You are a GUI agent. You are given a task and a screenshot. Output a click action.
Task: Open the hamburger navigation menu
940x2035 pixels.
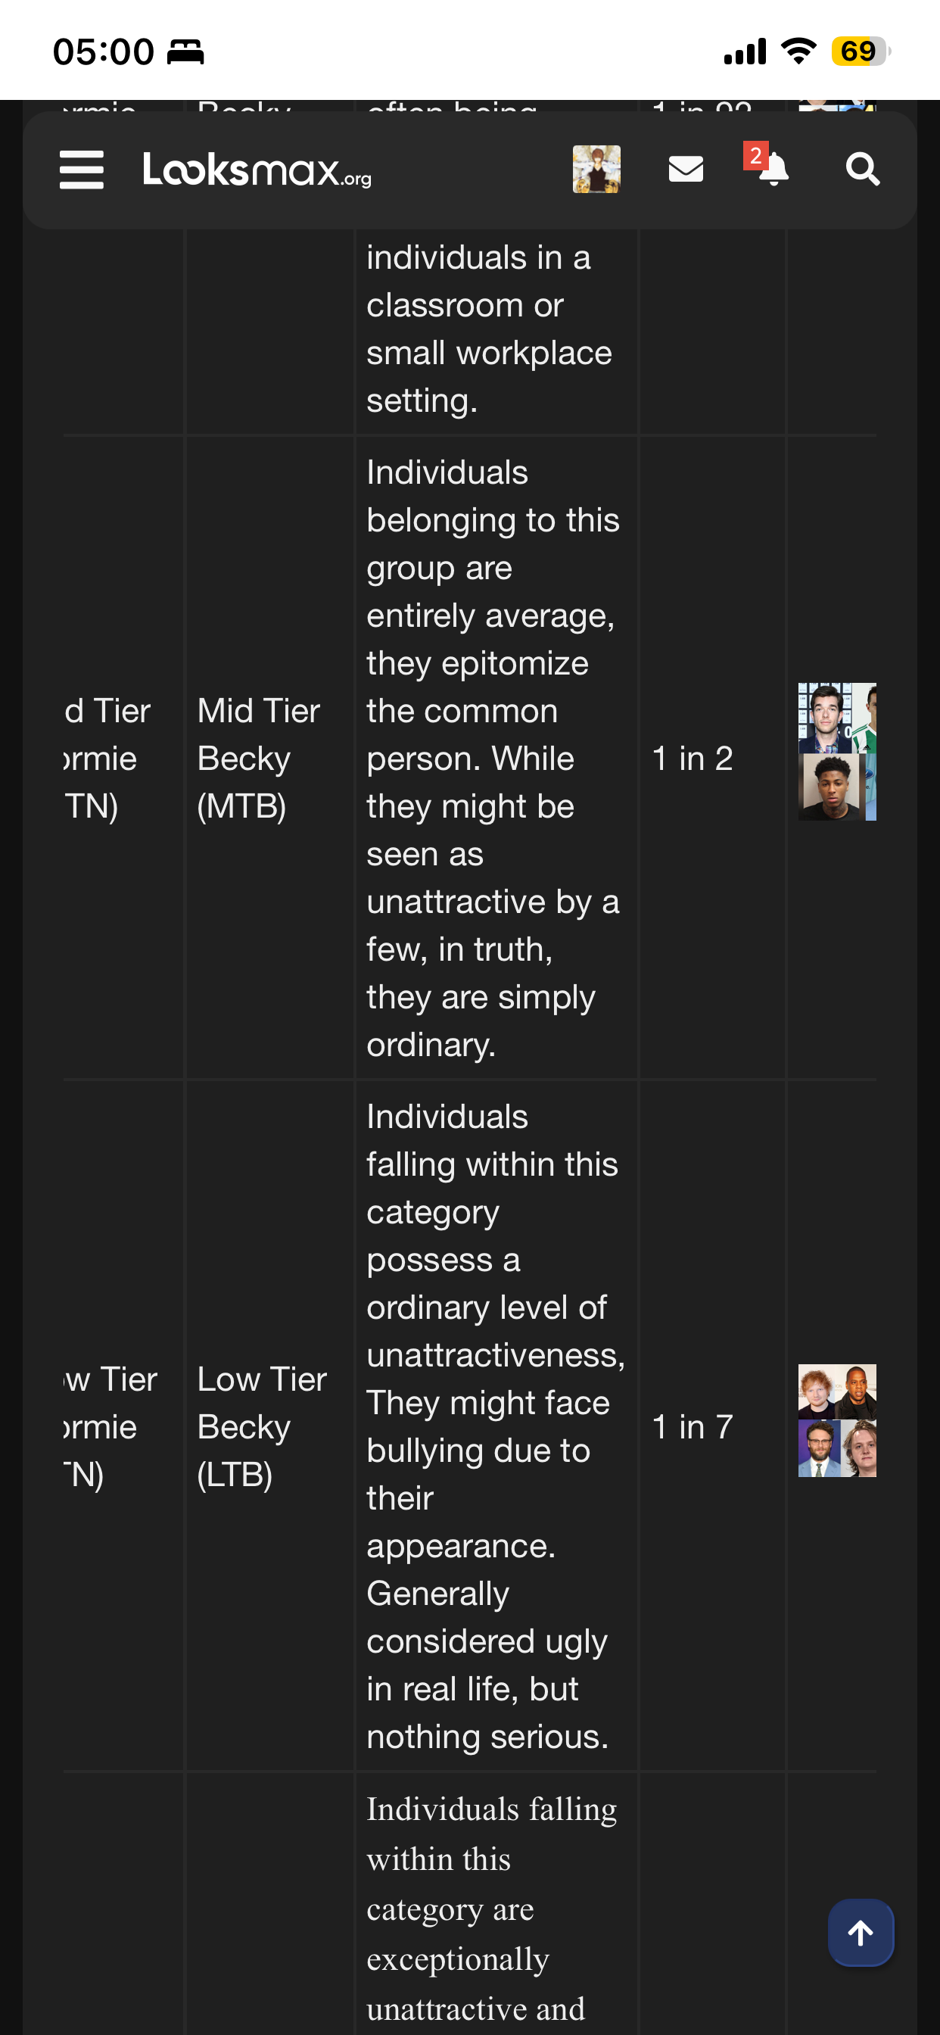tap(82, 170)
